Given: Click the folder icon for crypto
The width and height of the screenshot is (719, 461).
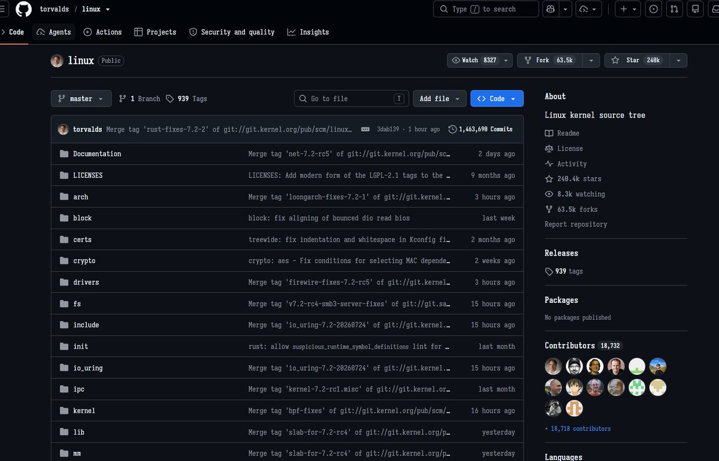Looking at the screenshot, I should pos(64,261).
